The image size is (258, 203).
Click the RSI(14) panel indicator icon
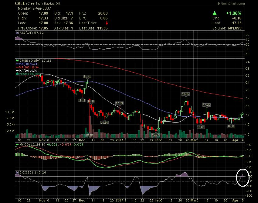pos(17,33)
